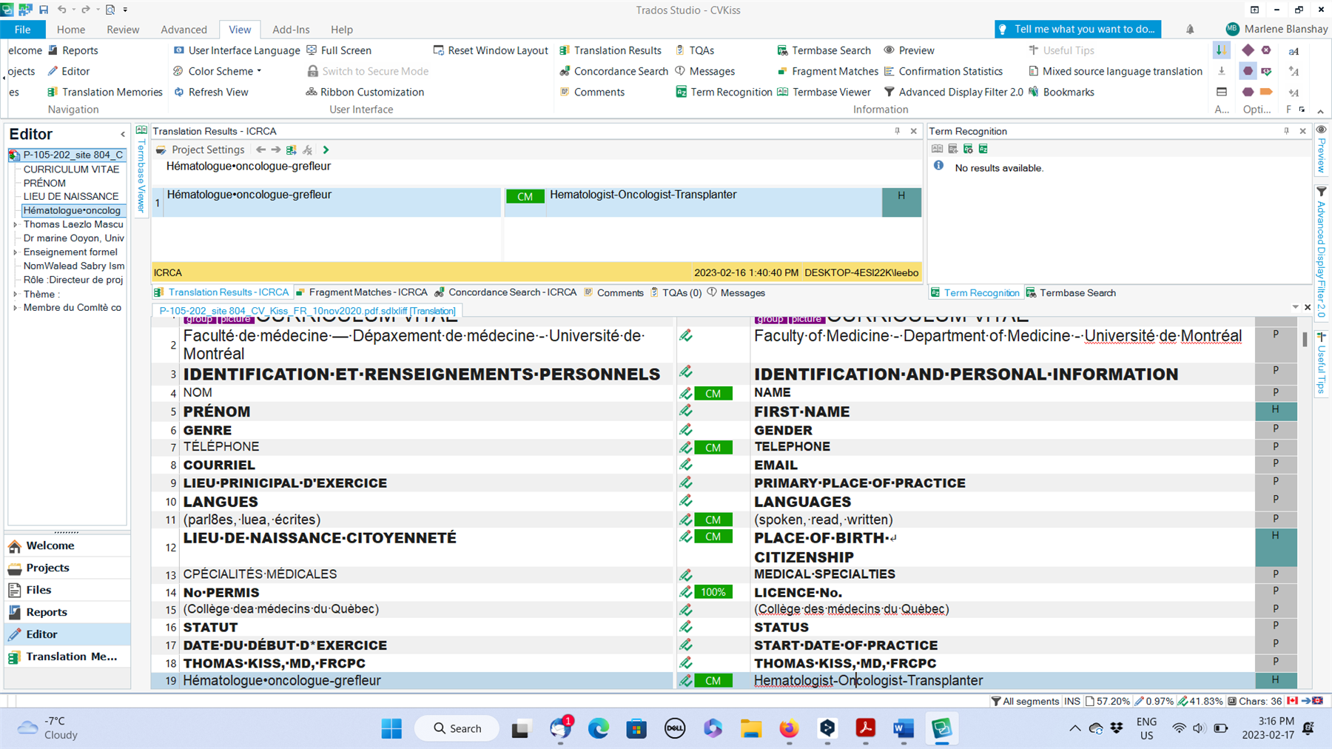Click All segments filter in status bar
1332x749 pixels.
coord(1025,701)
